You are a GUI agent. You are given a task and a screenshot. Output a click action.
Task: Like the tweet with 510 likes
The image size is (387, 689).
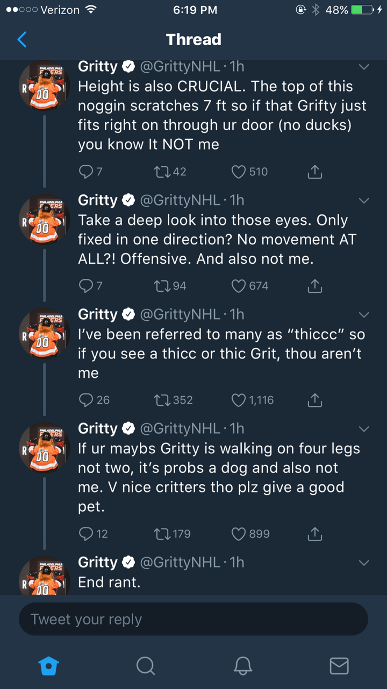(238, 172)
